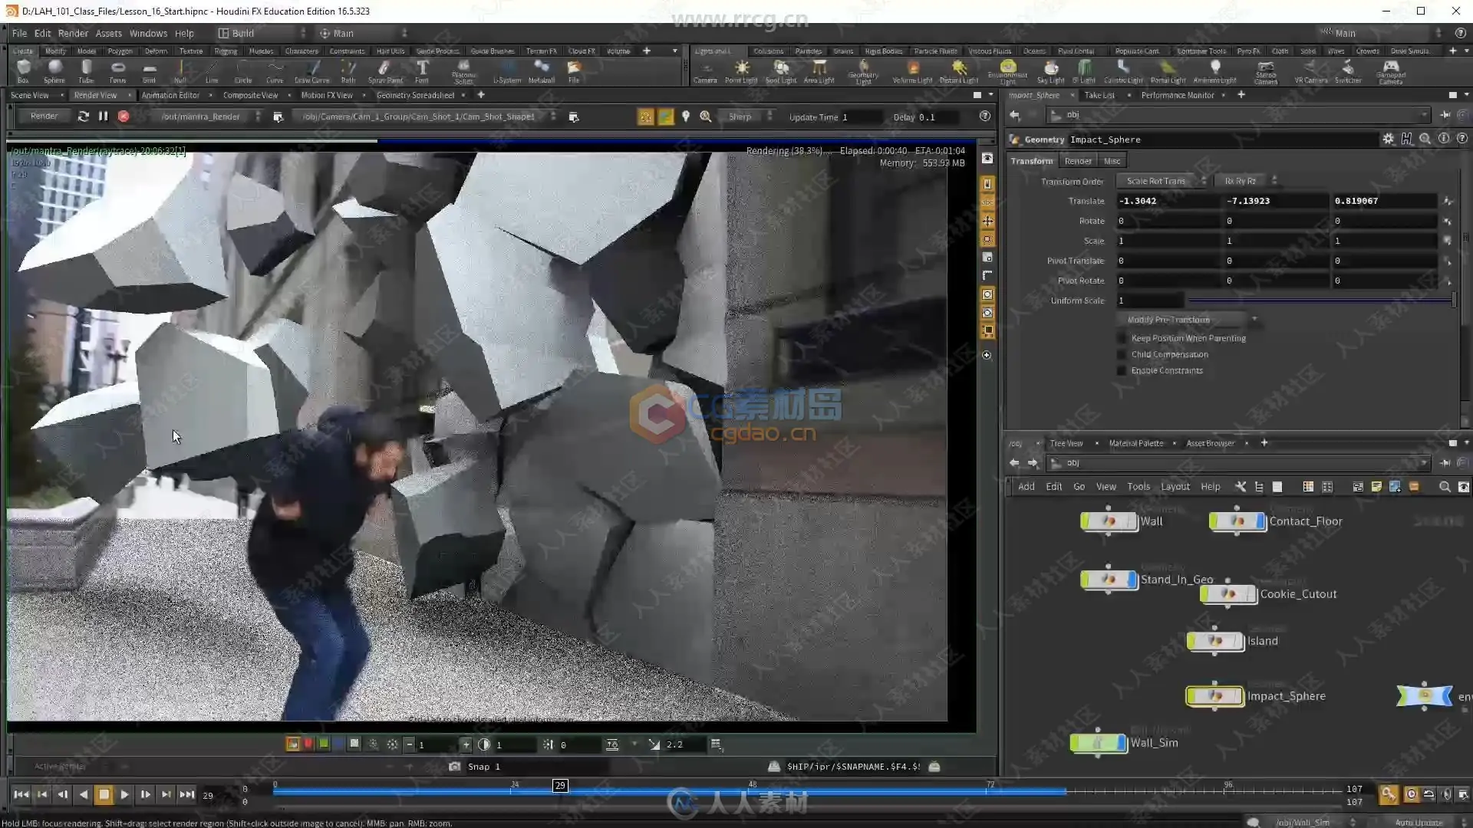This screenshot has height=828, width=1473.
Task: Click the frame 29 timeline marker
Action: (560, 785)
